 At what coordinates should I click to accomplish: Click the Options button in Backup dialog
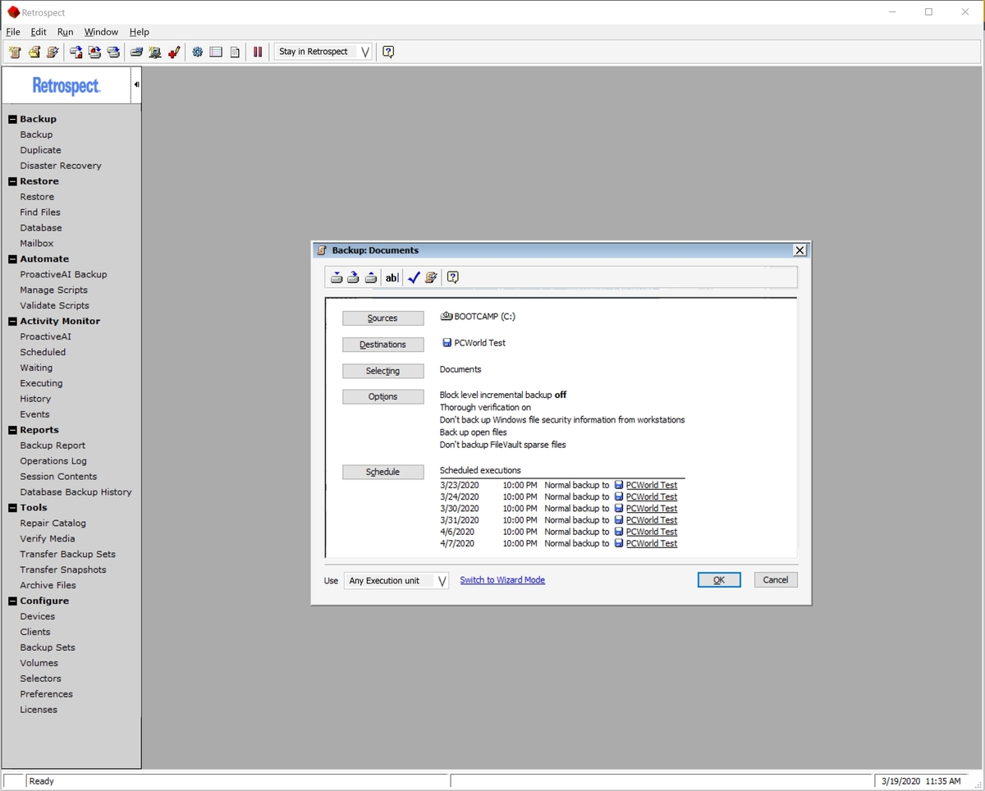(x=383, y=396)
